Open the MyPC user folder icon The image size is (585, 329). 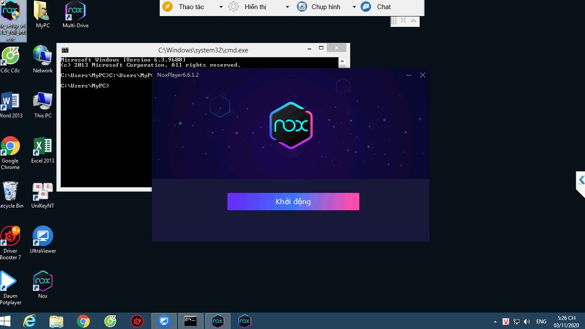pos(43,15)
